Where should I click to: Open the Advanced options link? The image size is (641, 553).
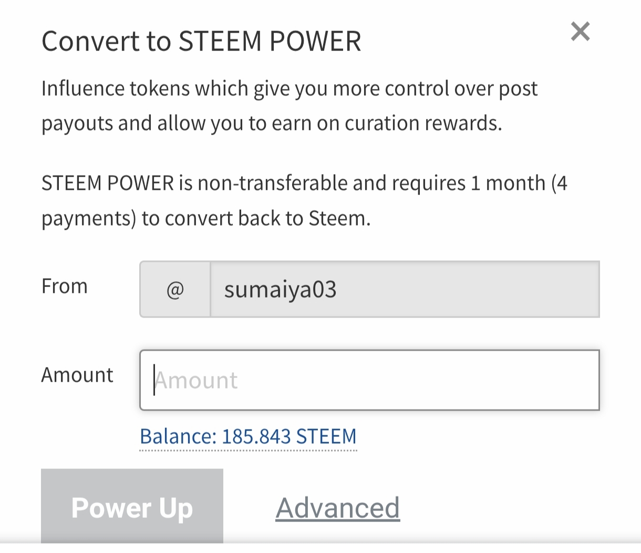[x=338, y=508]
